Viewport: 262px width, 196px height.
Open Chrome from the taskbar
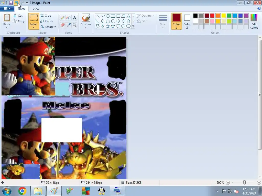click(22, 191)
